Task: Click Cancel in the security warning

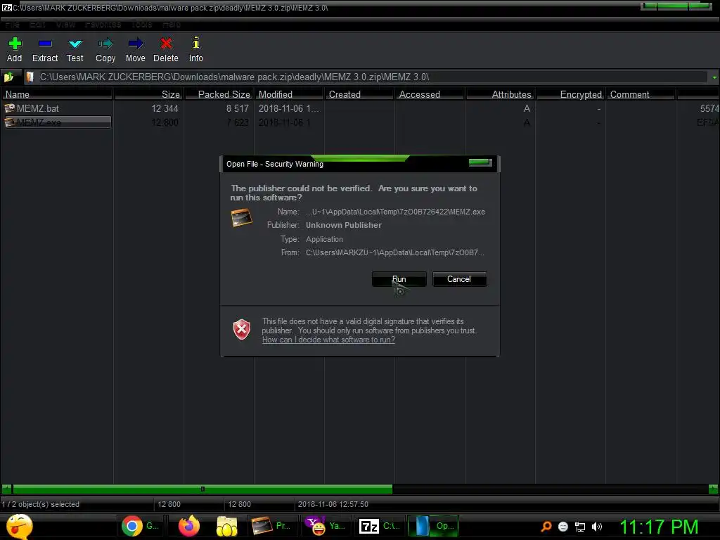Action: point(459,279)
